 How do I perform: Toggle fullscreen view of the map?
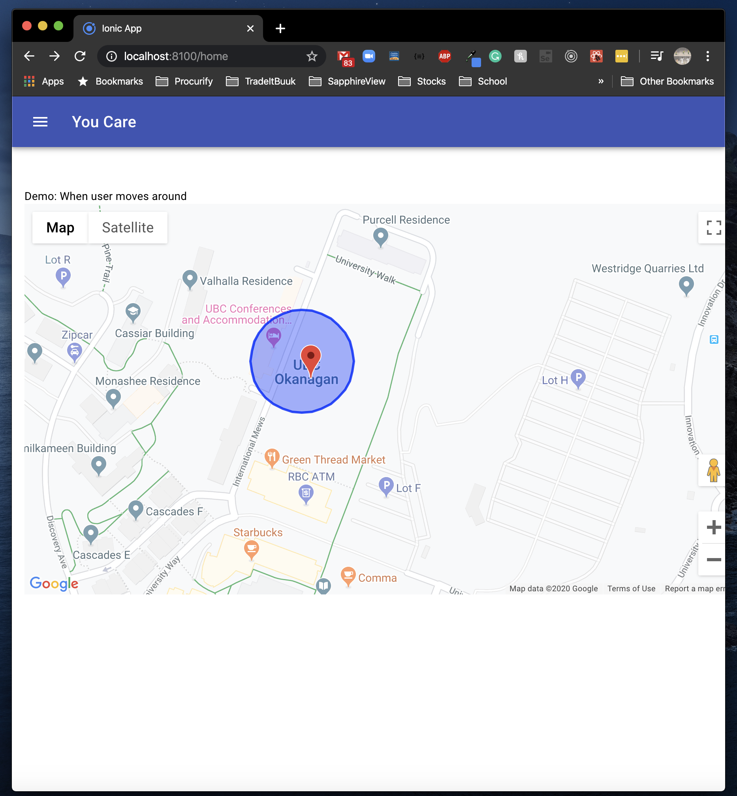point(713,228)
